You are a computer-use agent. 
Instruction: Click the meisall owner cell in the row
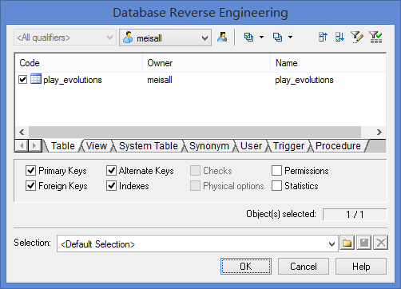(x=160, y=80)
